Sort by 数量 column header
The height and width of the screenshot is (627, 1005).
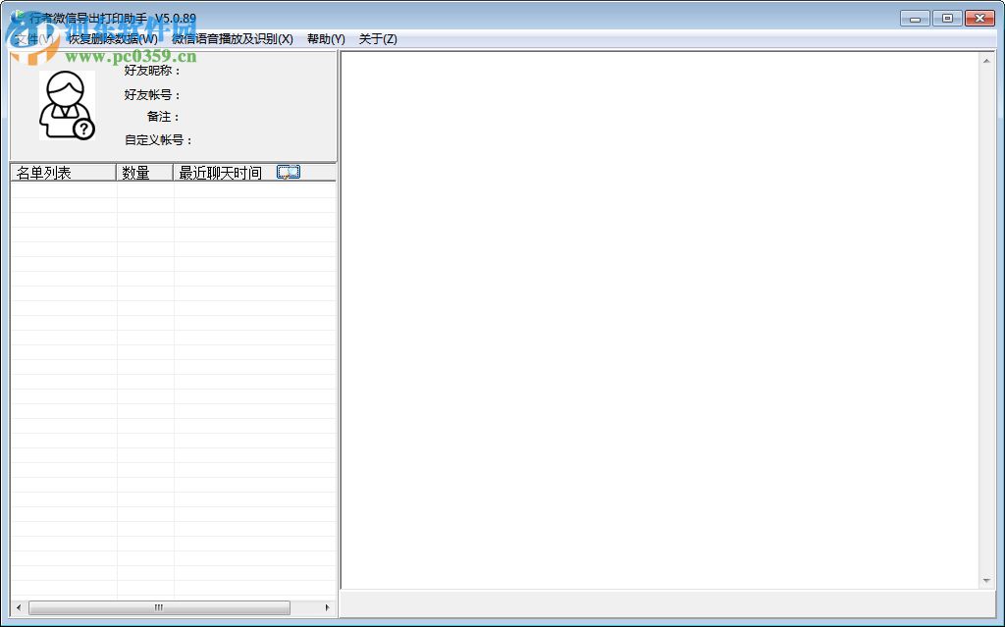pyautogui.click(x=145, y=173)
